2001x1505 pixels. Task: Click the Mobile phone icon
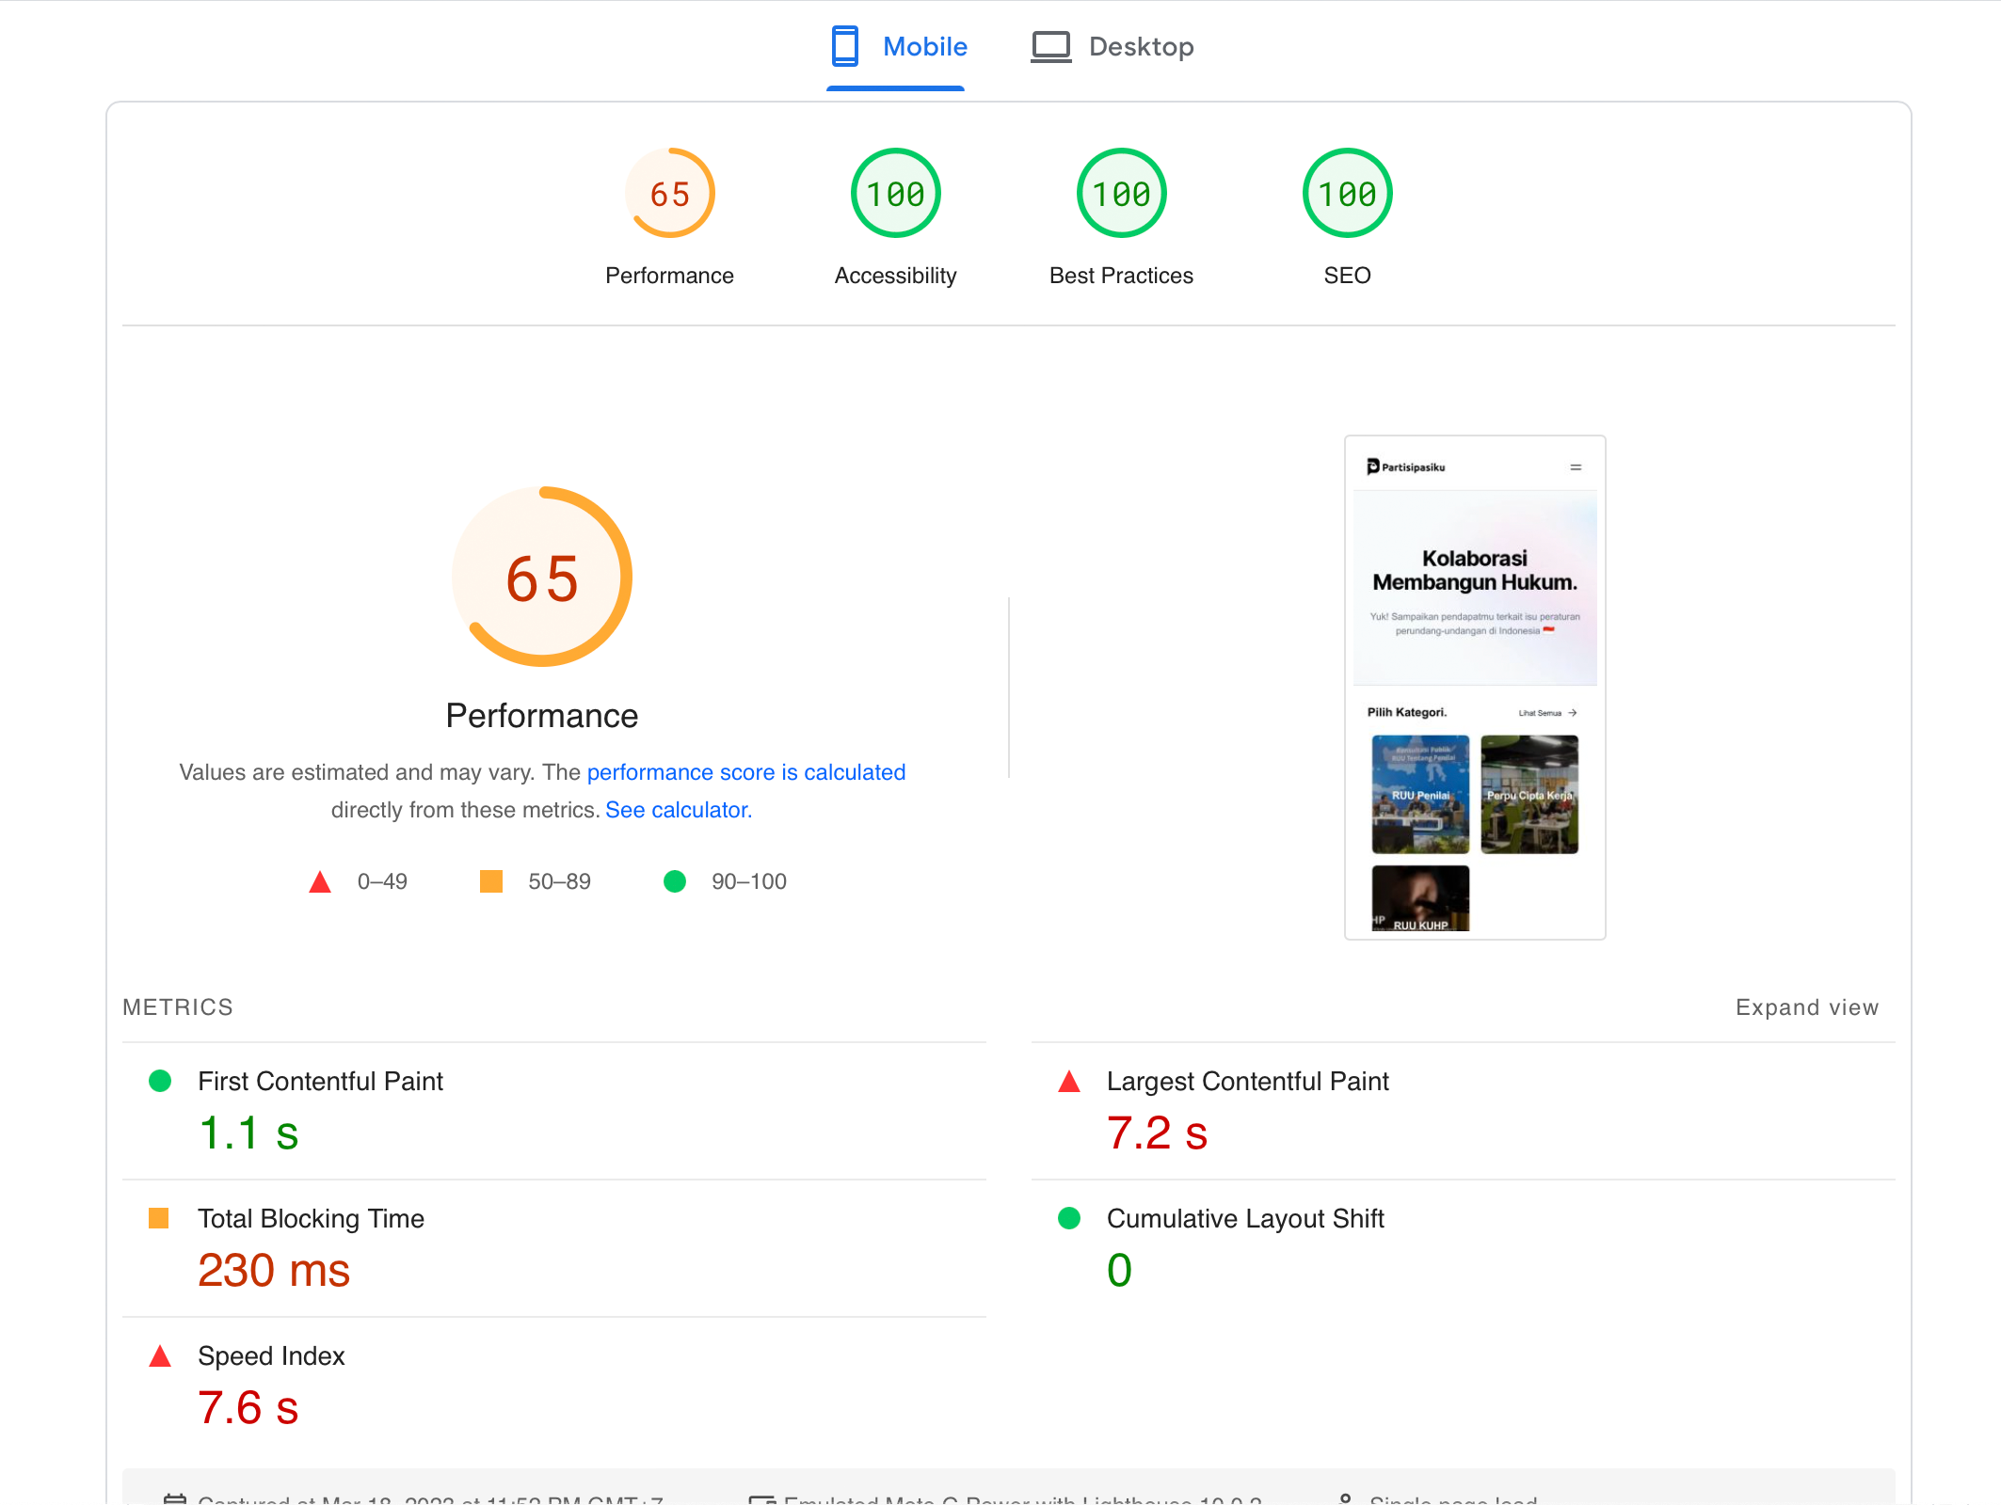click(x=844, y=46)
